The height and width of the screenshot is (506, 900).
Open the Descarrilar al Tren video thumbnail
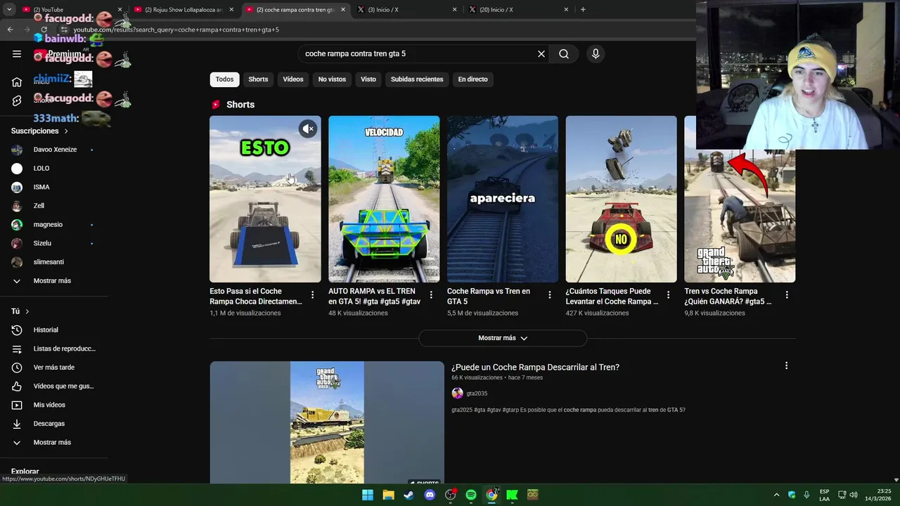(x=327, y=422)
